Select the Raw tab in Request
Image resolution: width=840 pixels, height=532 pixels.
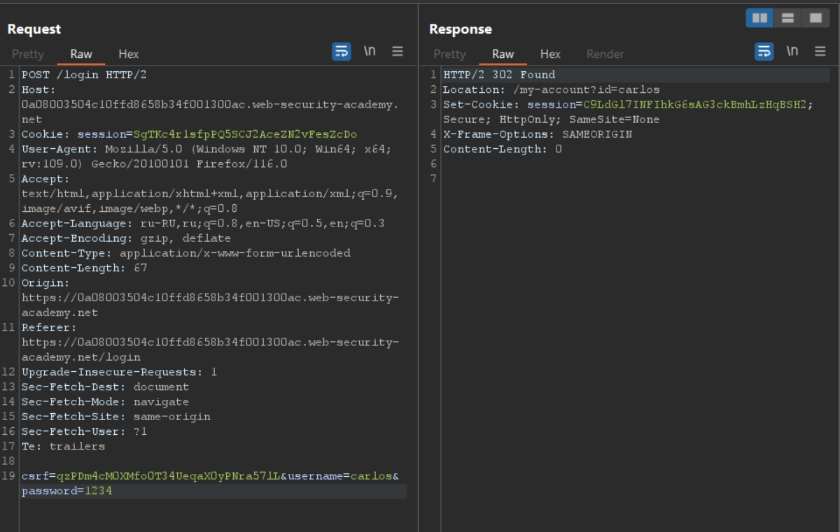coord(81,54)
